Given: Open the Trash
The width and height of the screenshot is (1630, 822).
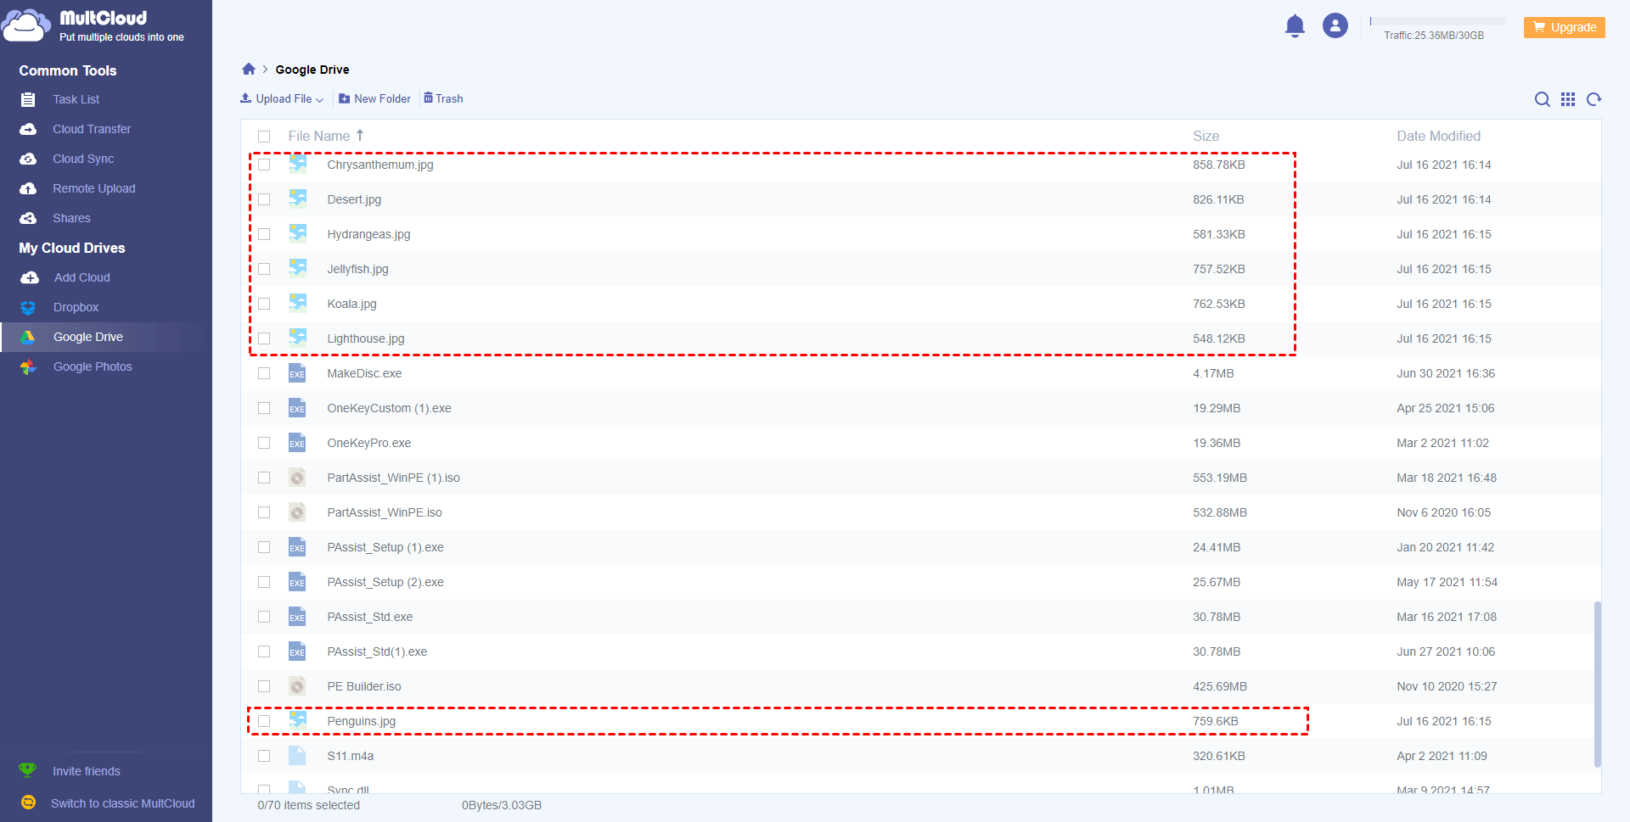Looking at the screenshot, I should pos(443,99).
